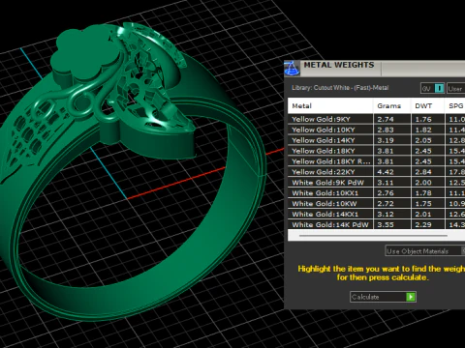Click the green arrow on Calculate

tap(411, 297)
